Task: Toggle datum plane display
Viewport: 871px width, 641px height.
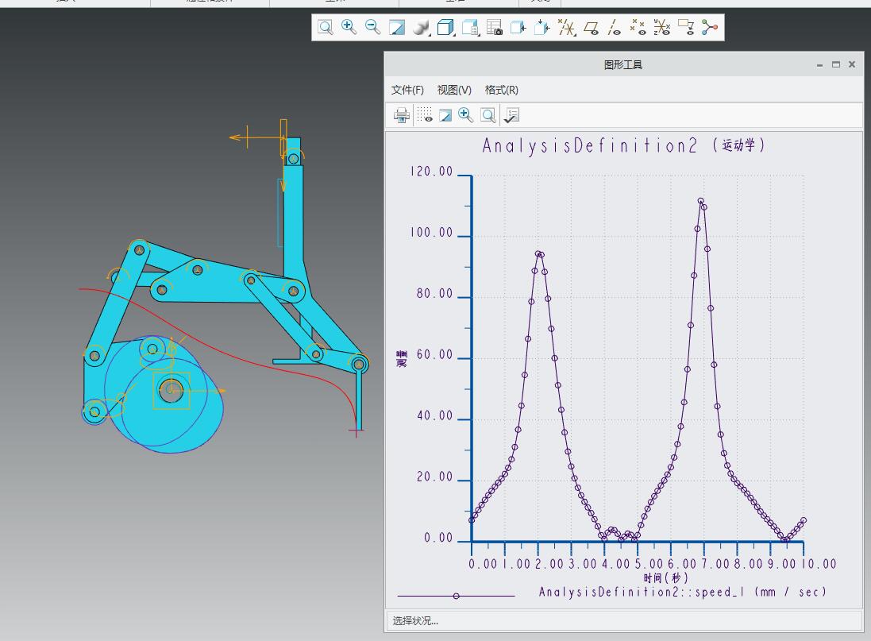Action: pos(591,28)
